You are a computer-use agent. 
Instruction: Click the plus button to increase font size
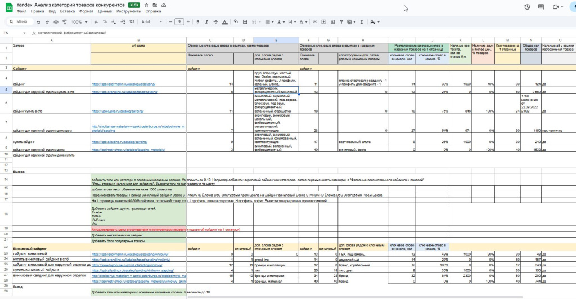point(187,22)
